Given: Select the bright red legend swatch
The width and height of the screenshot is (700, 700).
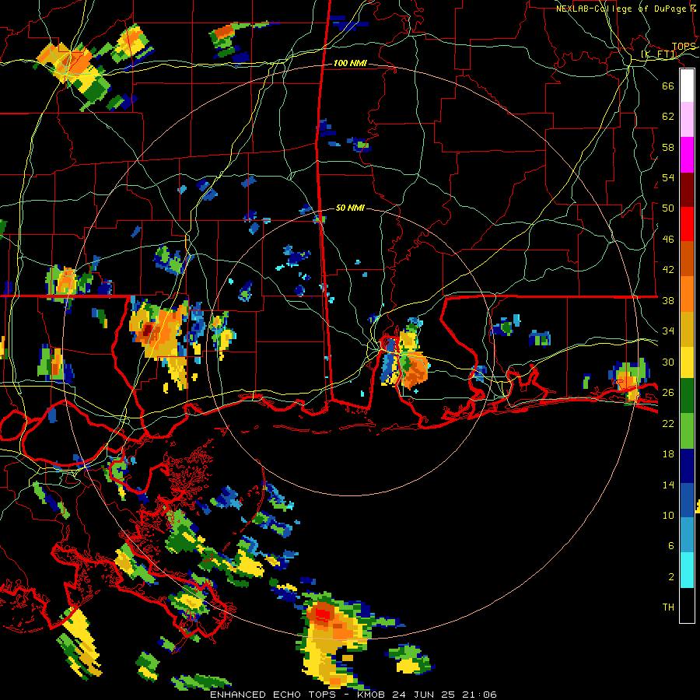Looking at the screenshot, I should pos(687,224).
